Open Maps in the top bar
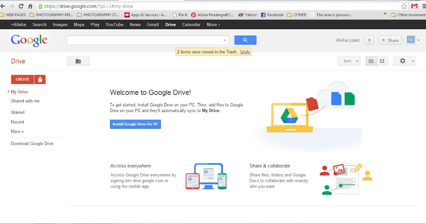 (x=79, y=25)
